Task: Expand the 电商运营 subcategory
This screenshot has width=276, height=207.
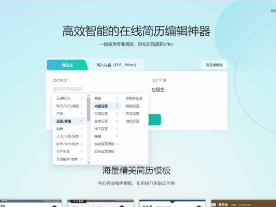Action: (106, 114)
